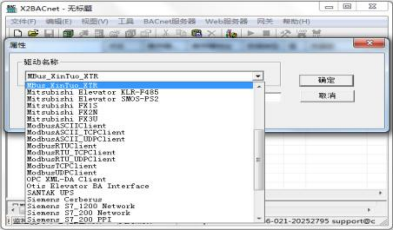This screenshot has width=393, height=230.
Task: Click the driver list scrollbar thumb
Action: [x=259, y=160]
